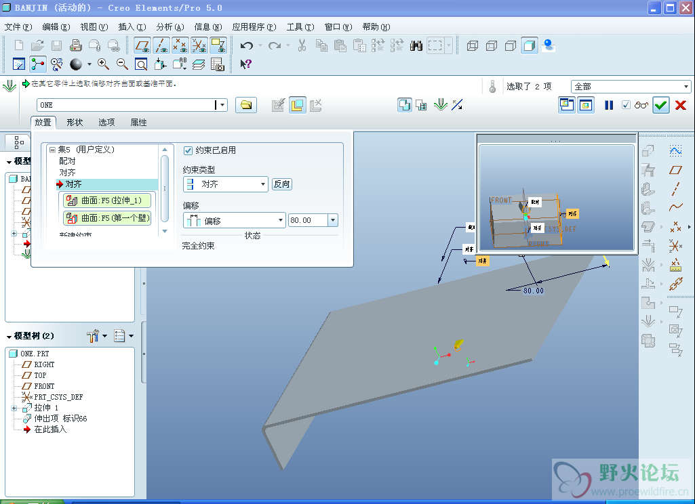This screenshot has height=504, width=695.
Task: Select the wireframe display icon
Action: click(x=473, y=45)
